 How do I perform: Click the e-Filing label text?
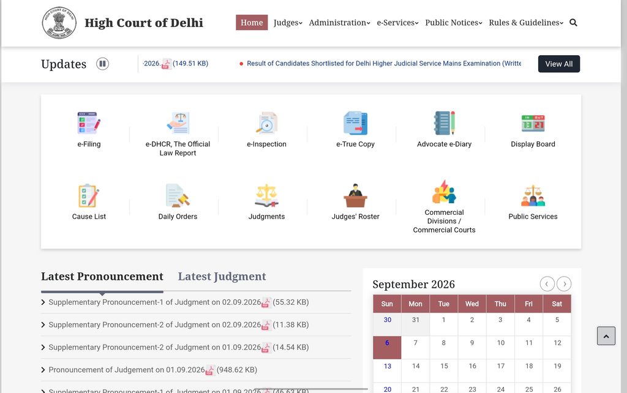(89, 144)
